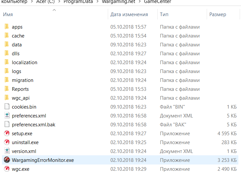Screen dimensions: 241x177
Task: Toggle sort direction arrow above Имя column
Action: [54, 10]
